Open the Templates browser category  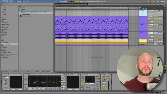[5, 36]
